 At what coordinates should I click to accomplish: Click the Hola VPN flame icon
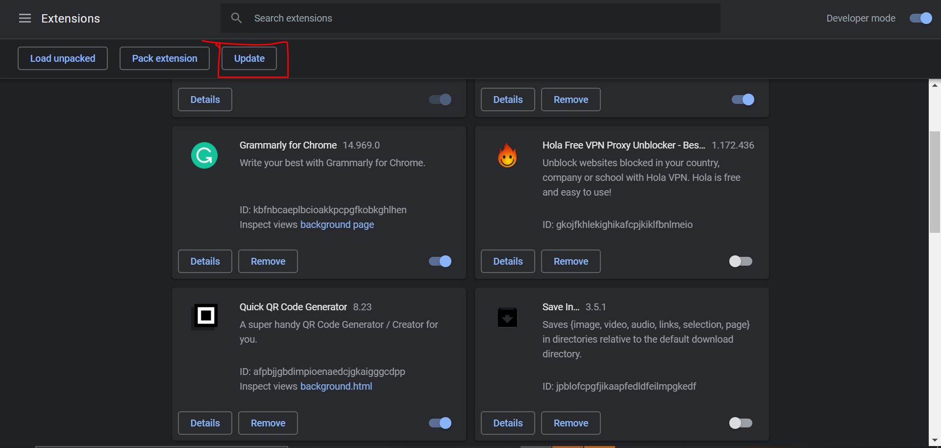click(x=507, y=155)
